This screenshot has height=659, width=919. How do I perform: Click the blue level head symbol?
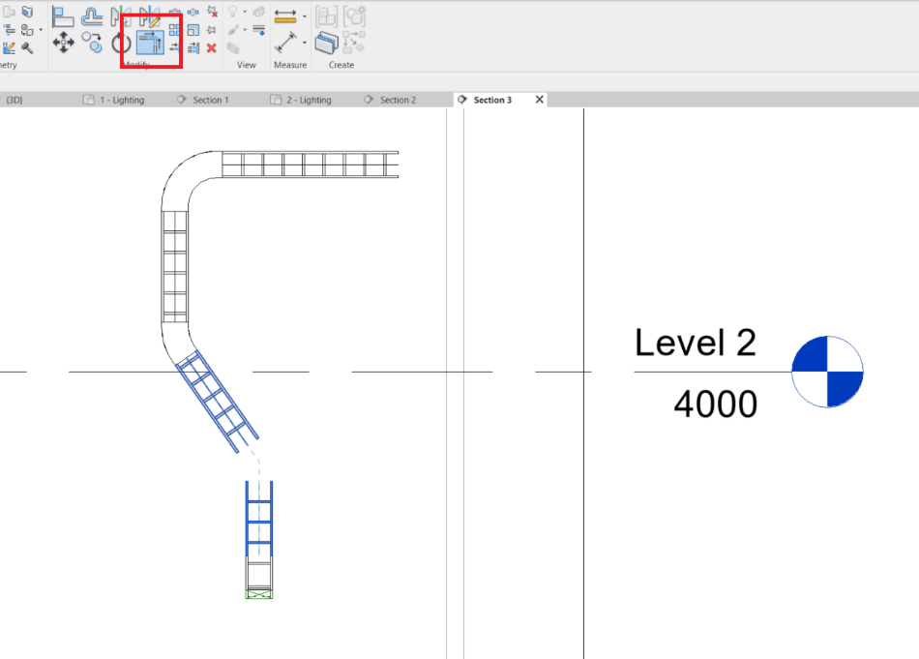pyautogui.click(x=827, y=371)
